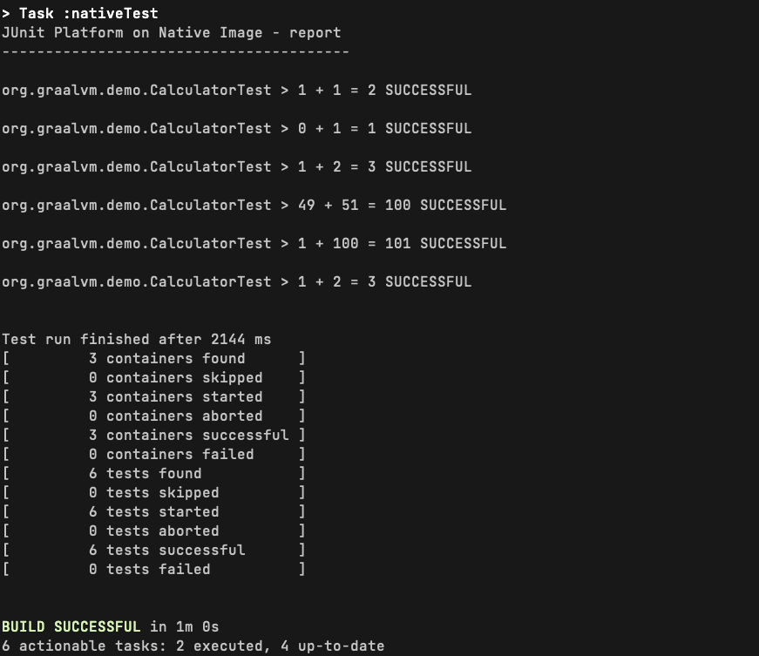Screen dimensions: 759x656
Task: Click the "> Task :nativeTest" header line
Action: point(79,13)
